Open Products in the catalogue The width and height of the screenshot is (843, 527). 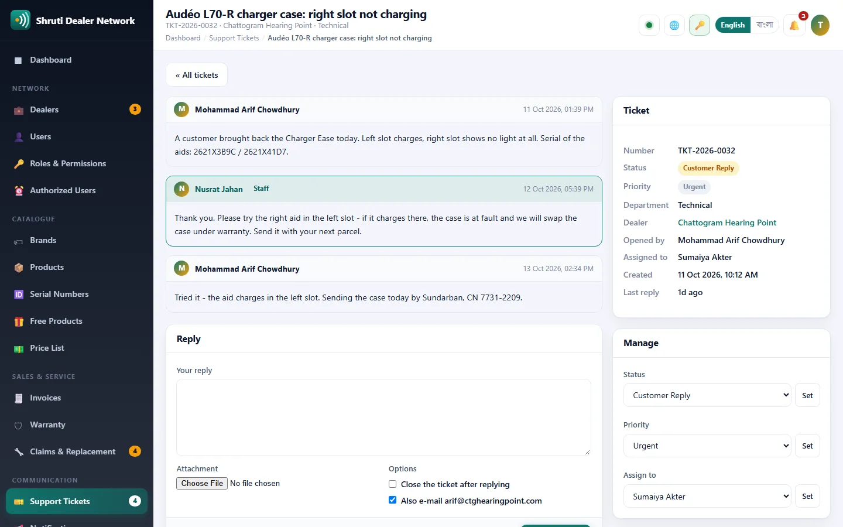77,267
